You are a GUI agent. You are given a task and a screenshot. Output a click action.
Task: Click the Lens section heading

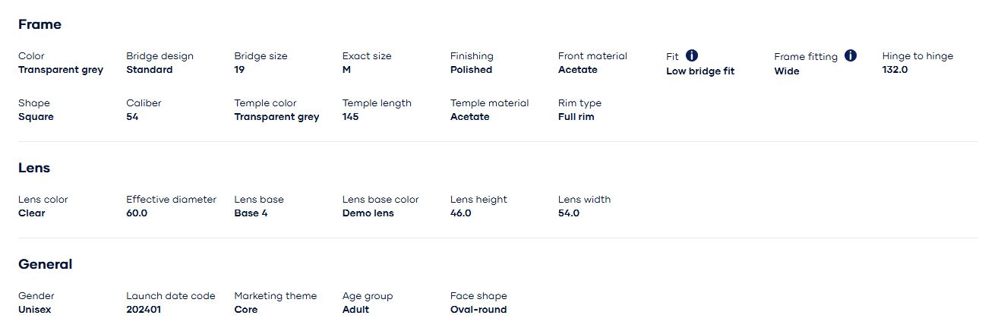click(34, 168)
